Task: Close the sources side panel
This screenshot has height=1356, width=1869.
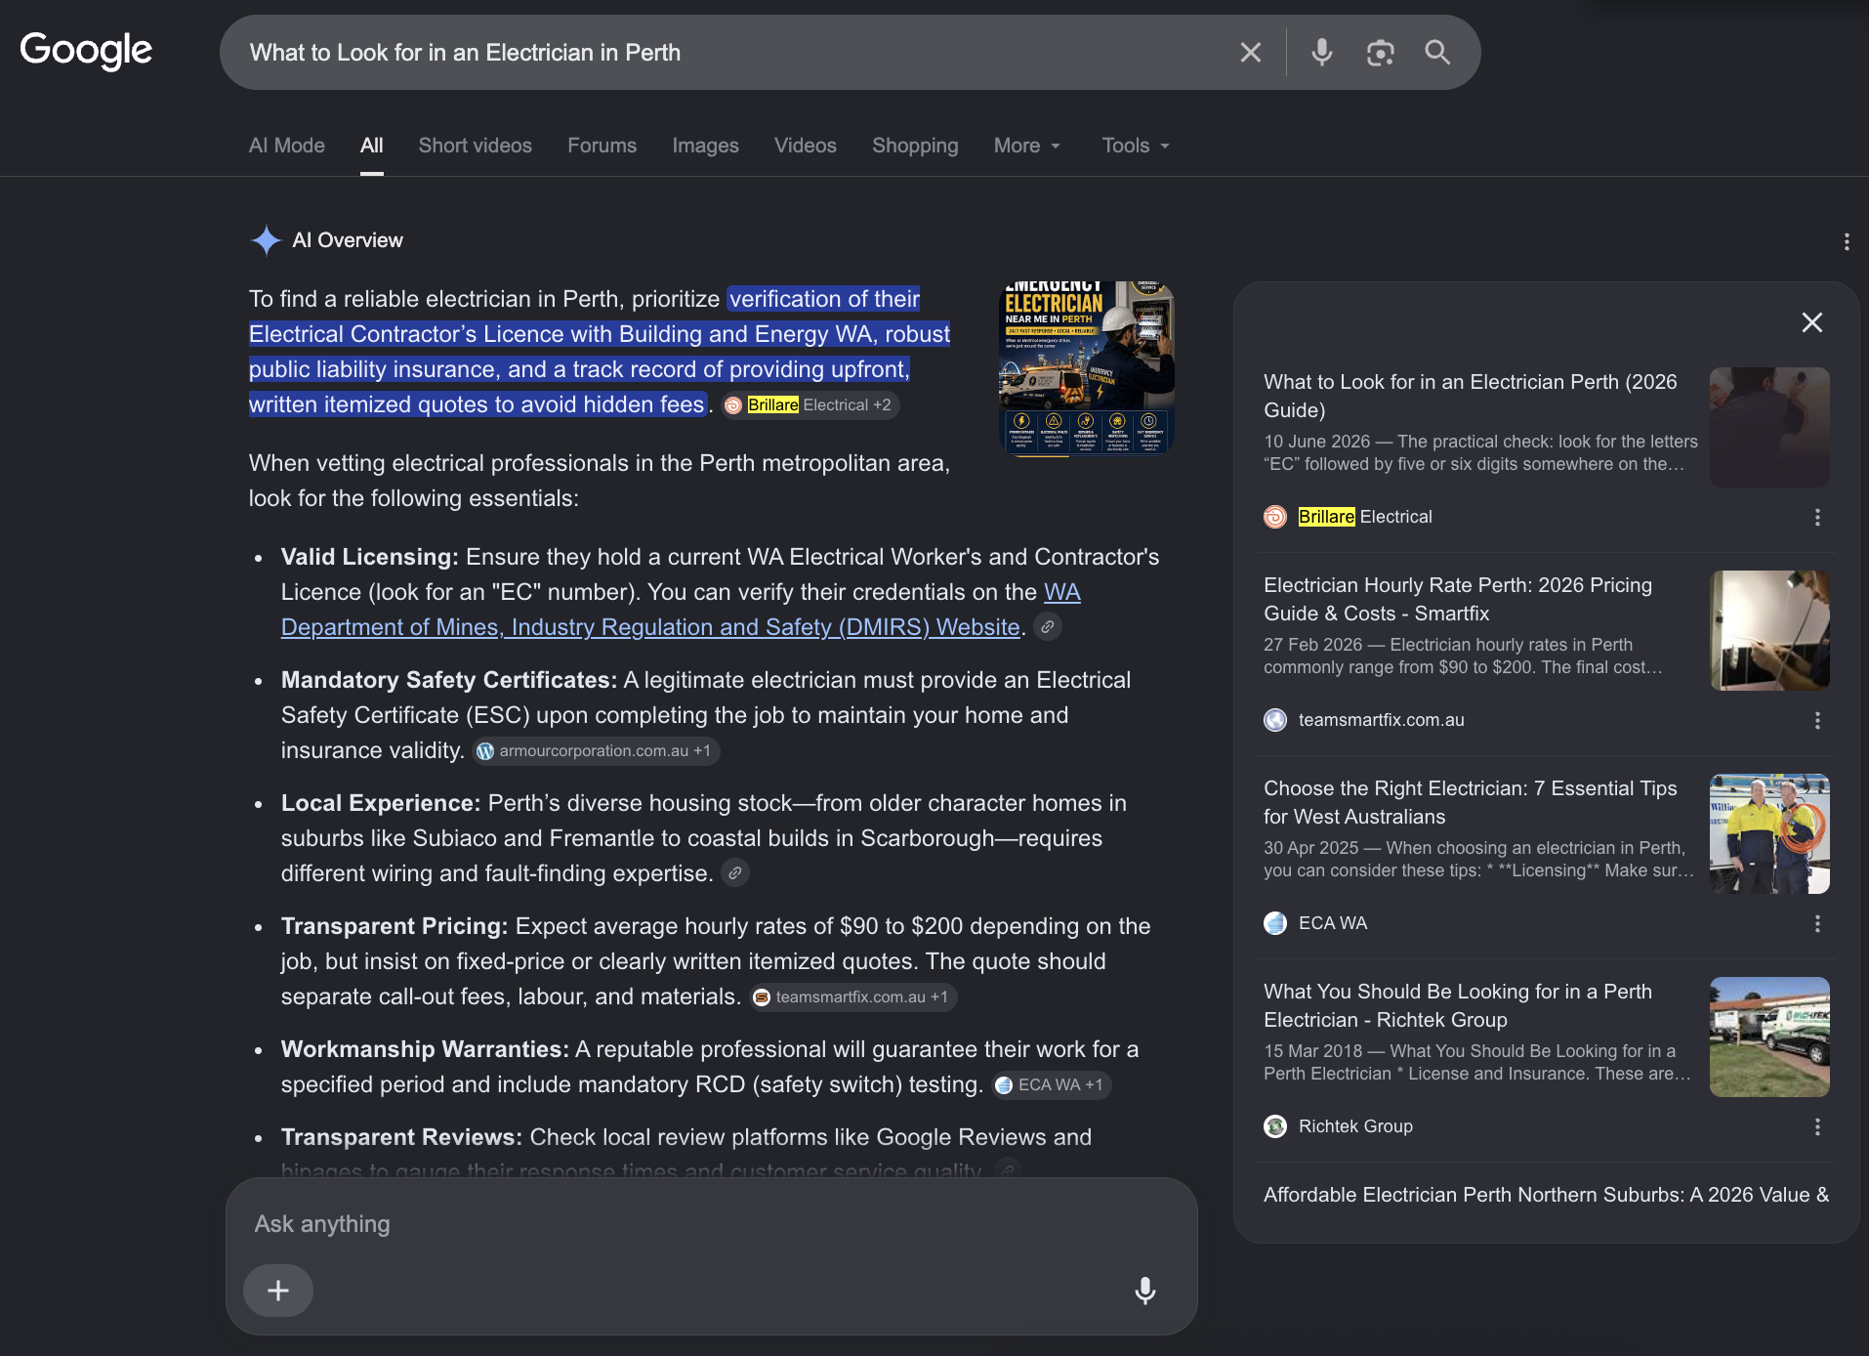Action: [1812, 322]
